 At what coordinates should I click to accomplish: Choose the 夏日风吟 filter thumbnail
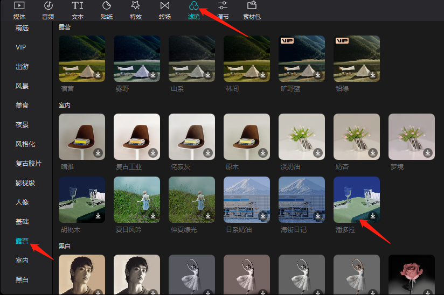click(x=137, y=200)
